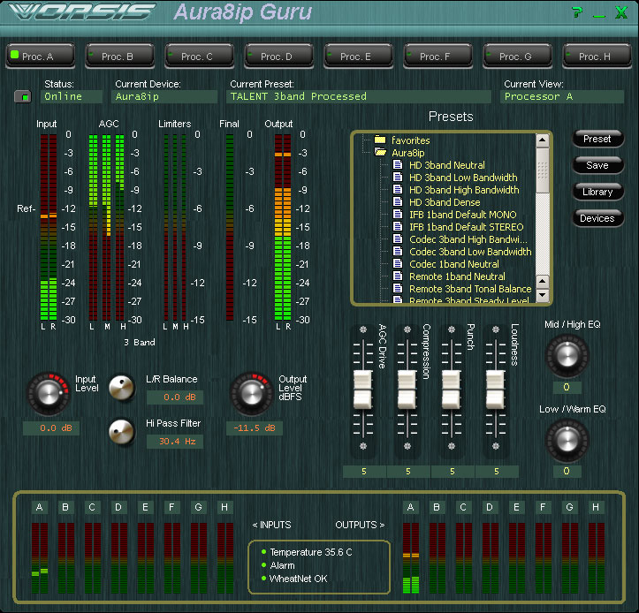This screenshot has width=639, height=613.
Task: Click the favorites folder icon
Action: [x=380, y=140]
